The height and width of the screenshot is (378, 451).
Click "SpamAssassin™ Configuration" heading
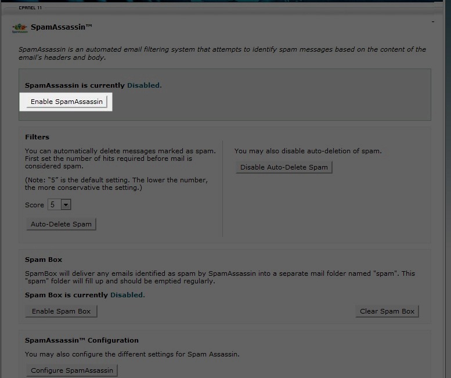pyautogui.click(x=82, y=340)
